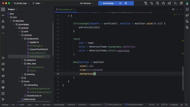
Task: Click the editor vertical scrollbar
Action: [183, 78]
